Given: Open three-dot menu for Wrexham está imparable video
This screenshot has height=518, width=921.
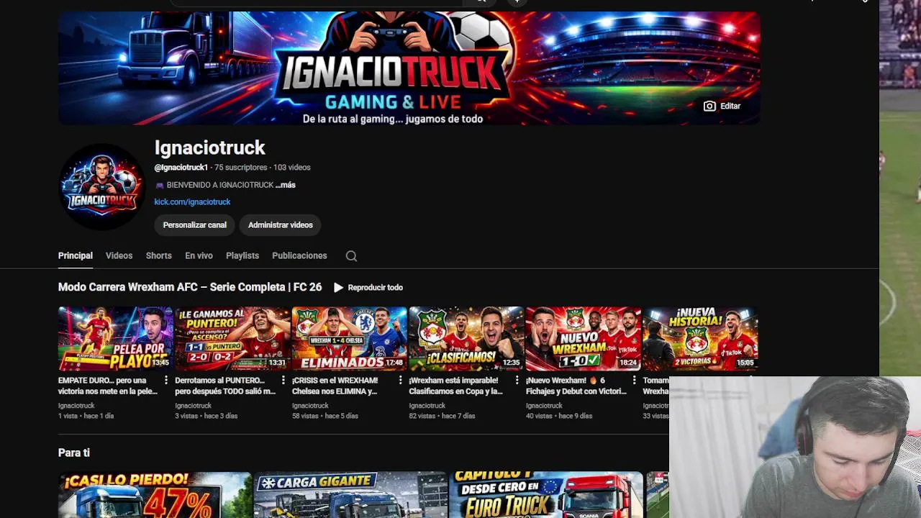Looking at the screenshot, I should pos(517,381).
